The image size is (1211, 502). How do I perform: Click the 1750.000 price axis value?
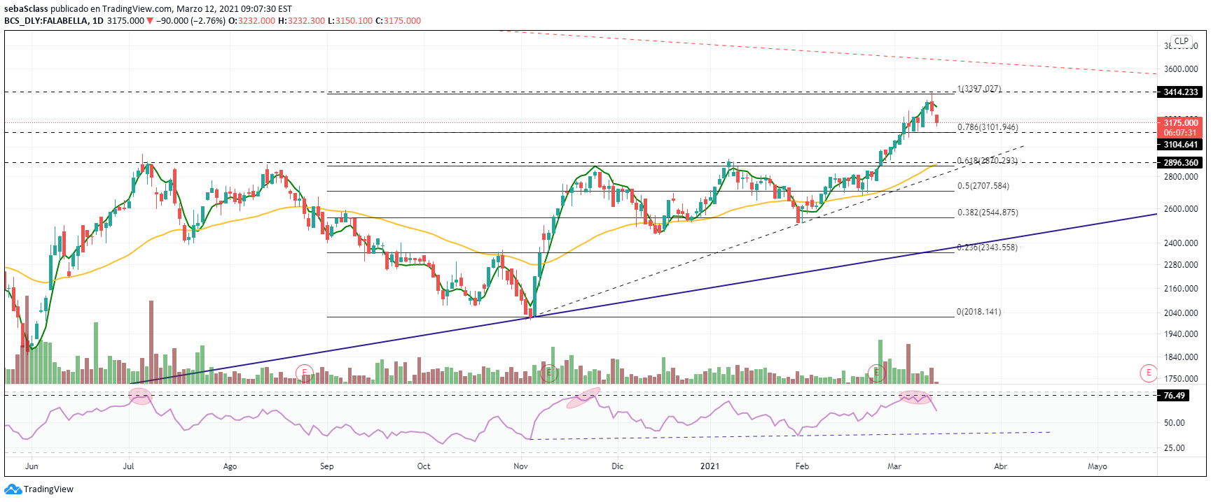[x=1181, y=379]
